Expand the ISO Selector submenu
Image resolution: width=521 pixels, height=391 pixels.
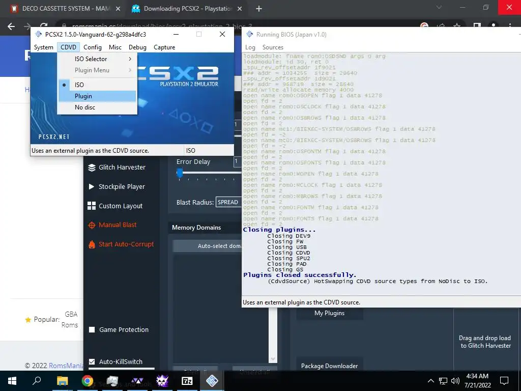point(97,59)
